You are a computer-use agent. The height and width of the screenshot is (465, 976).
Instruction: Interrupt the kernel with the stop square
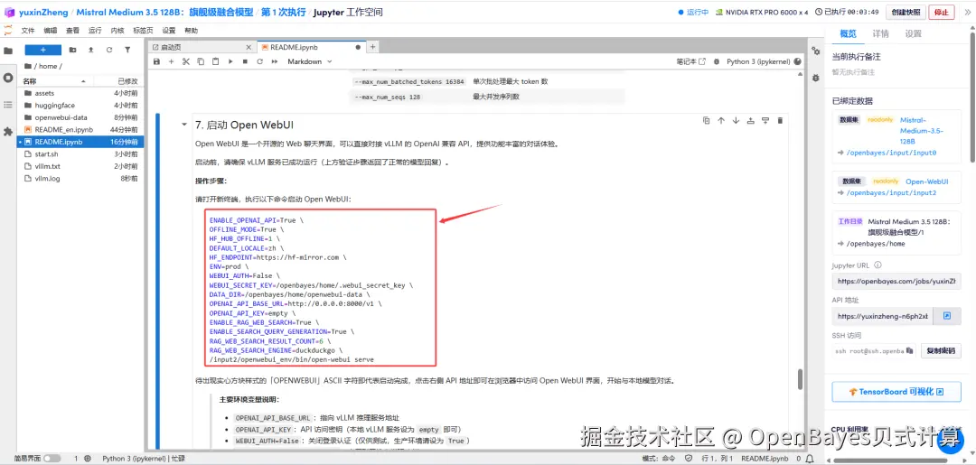click(245, 61)
